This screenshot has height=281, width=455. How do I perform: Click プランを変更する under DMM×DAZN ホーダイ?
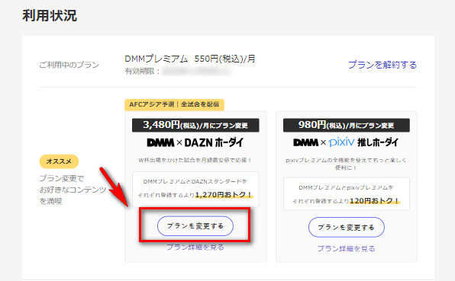[195, 226]
